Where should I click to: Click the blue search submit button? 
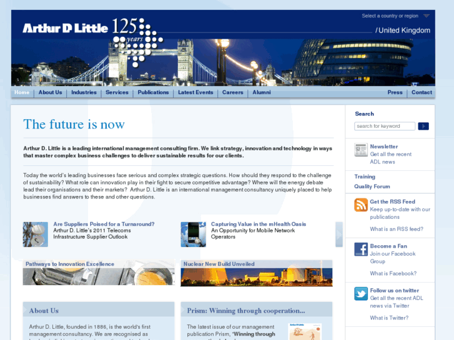coord(423,126)
